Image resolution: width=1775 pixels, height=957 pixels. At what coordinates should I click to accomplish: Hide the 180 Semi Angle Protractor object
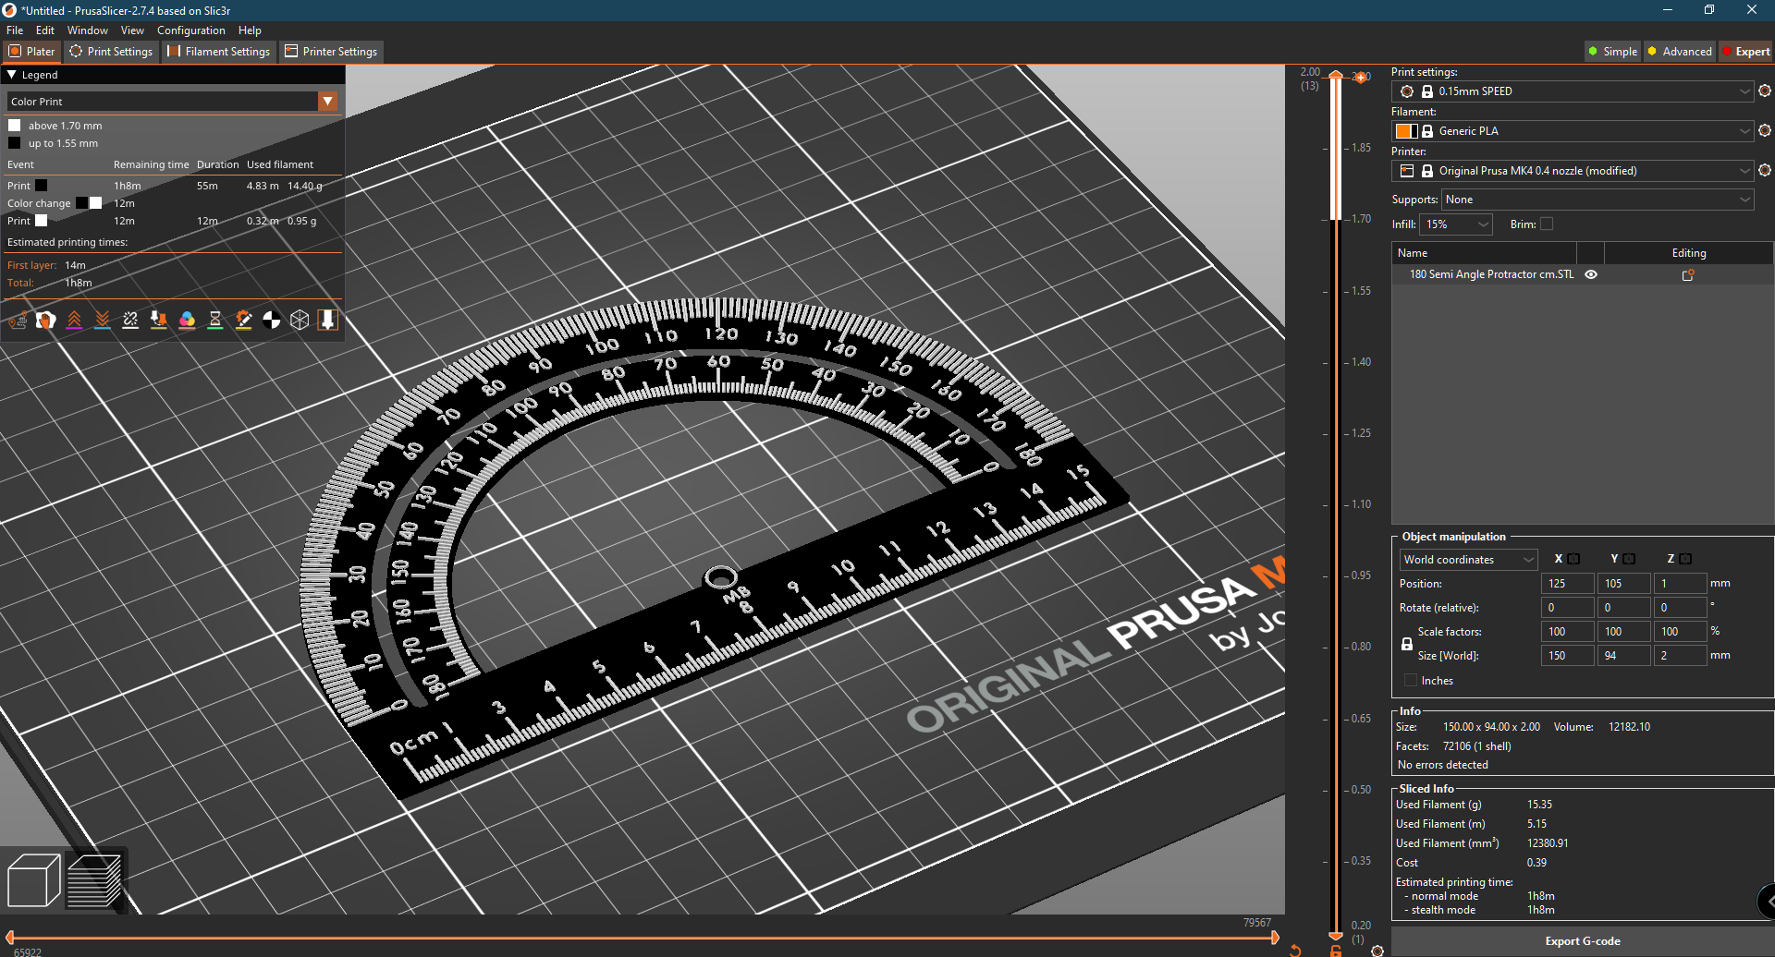(x=1590, y=274)
